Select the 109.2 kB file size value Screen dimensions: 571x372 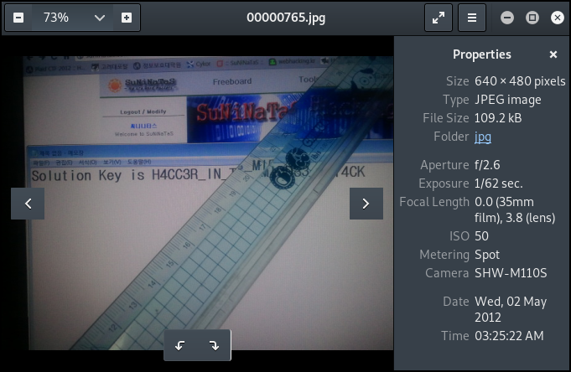[498, 118]
